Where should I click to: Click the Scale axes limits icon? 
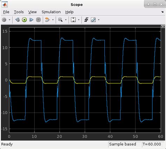pos(73,20)
